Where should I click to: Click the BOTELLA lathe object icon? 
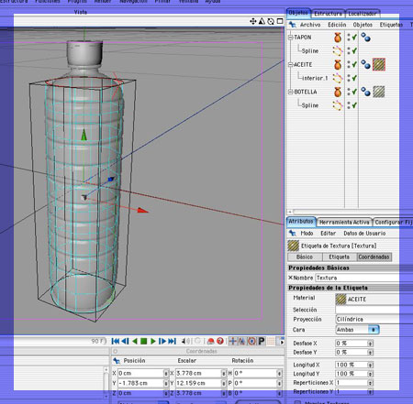pyautogui.click(x=338, y=92)
